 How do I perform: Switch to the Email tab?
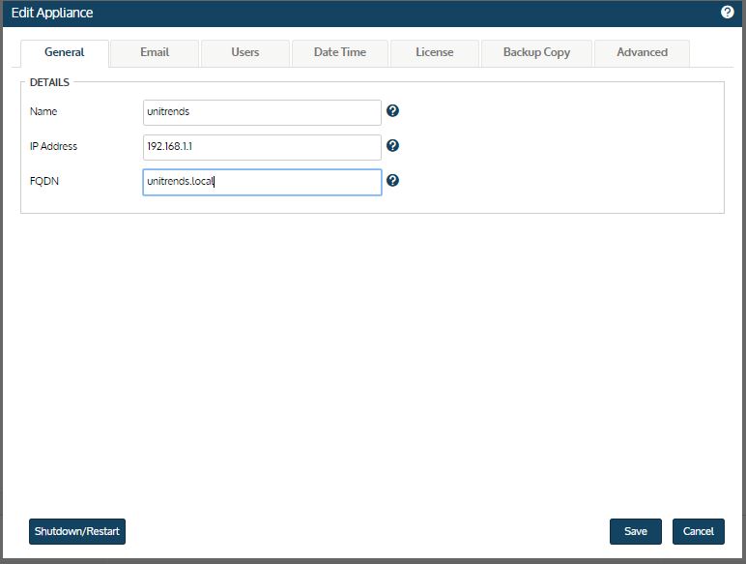(155, 53)
